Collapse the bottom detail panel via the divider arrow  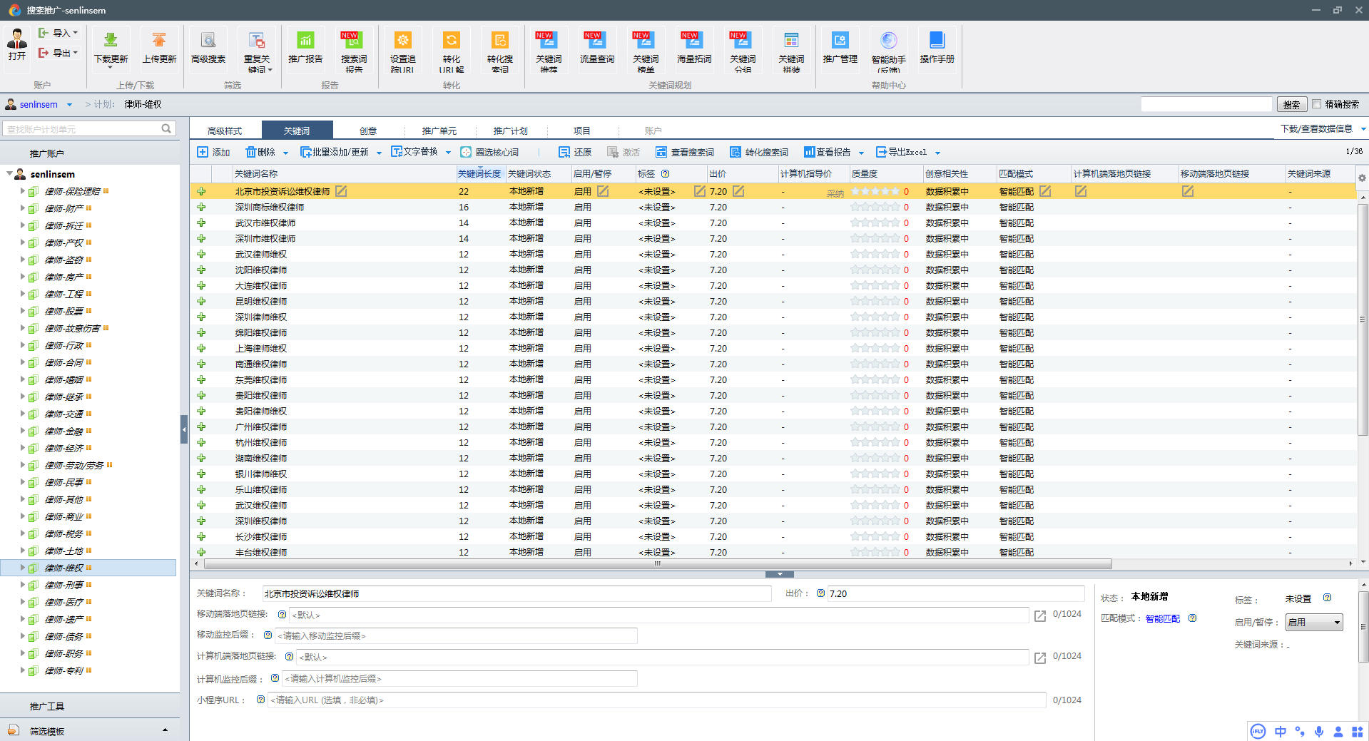click(779, 574)
